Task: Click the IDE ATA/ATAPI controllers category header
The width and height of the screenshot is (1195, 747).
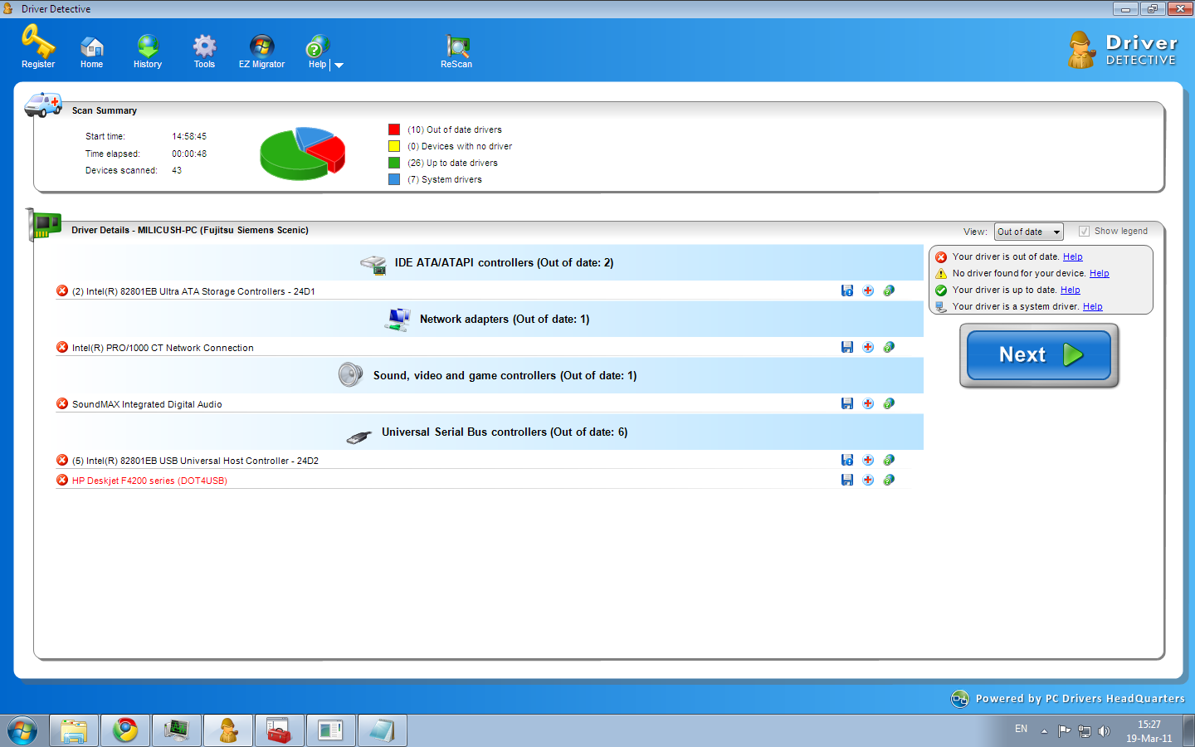Action: click(489, 262)
